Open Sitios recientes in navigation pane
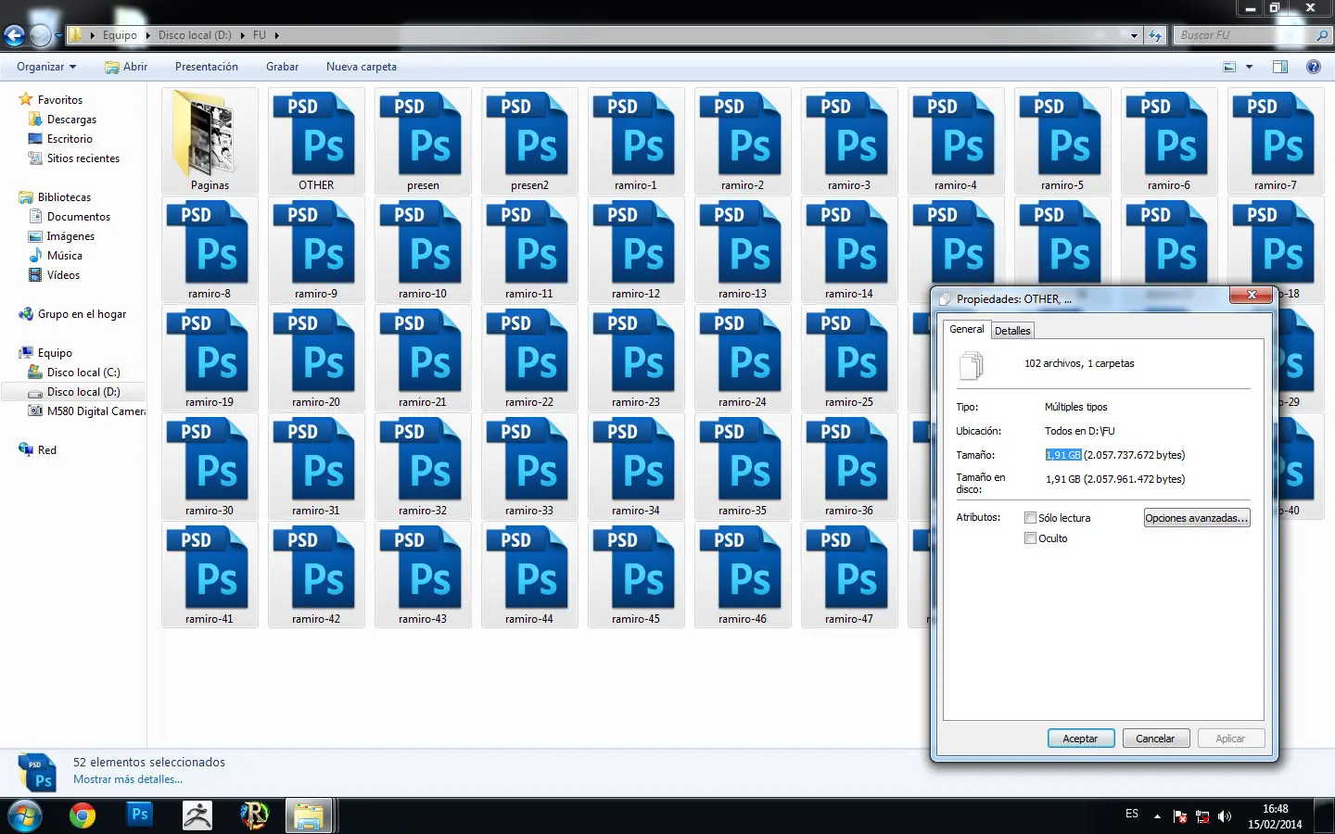Screen dimensions: 1335x834 click(83, 158)
